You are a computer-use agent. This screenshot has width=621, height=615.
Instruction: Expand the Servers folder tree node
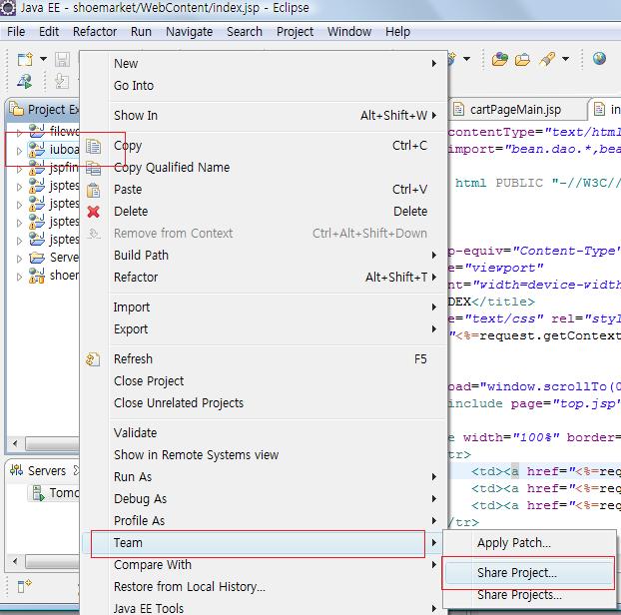point(19,259)
